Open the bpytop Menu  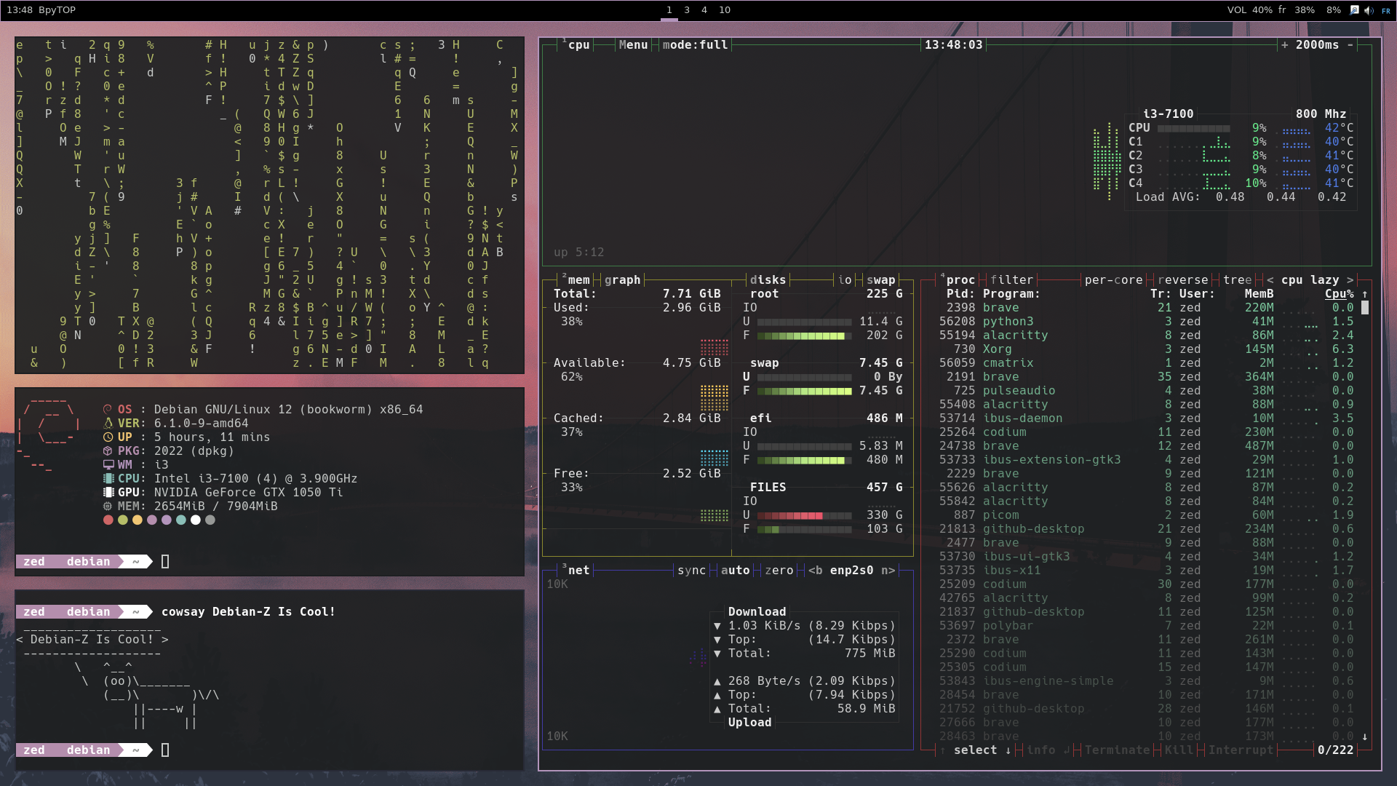pyautogui.click(x=633, y=44)
